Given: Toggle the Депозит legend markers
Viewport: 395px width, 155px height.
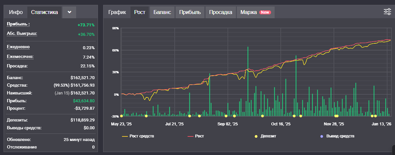Looking at the screenshot, I should tap(266, 136).
